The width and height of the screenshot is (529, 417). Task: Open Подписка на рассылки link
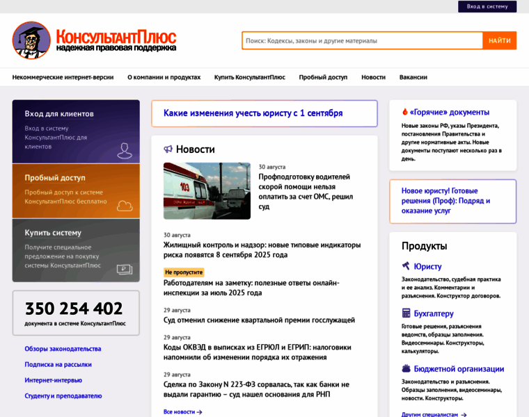58,364
